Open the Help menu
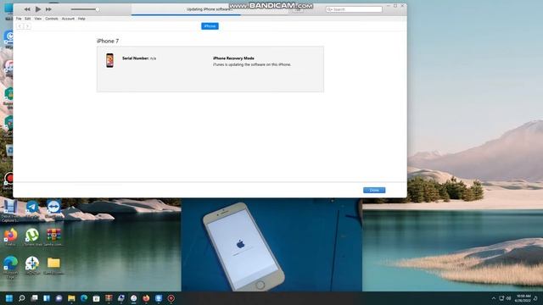The width and height of the screenshot is (543, 305). coord(81,19)
